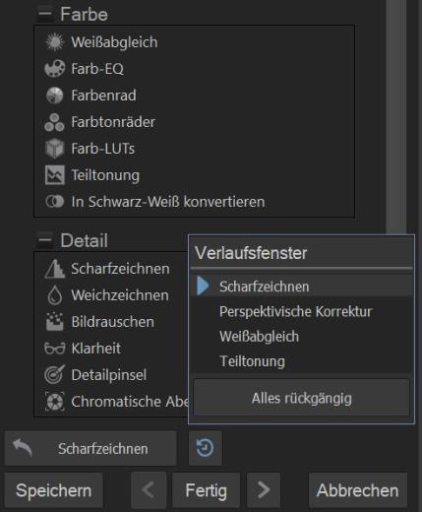The width and height of the screenshot is (422, 512).
Task: Select the Detailpinsel brush tool
Action: pos(95,375)
